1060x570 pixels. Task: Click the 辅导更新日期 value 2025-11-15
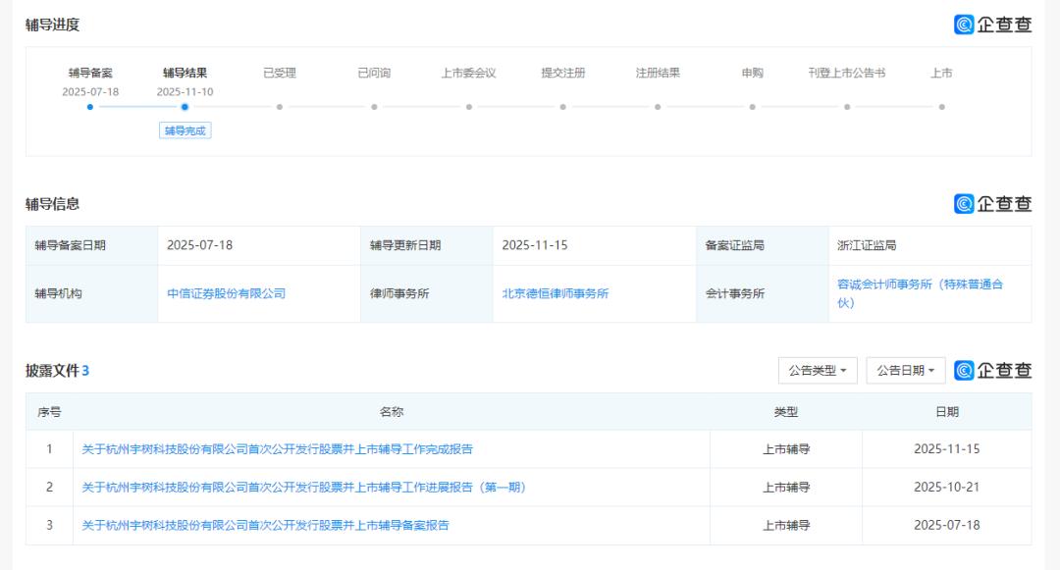[x=535, y=245]
